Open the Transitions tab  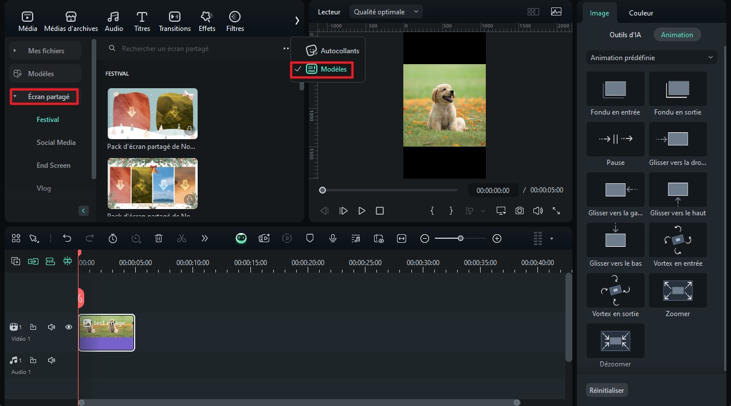click(175, 21)
